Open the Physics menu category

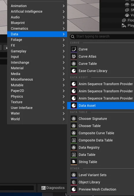[37, 96]
